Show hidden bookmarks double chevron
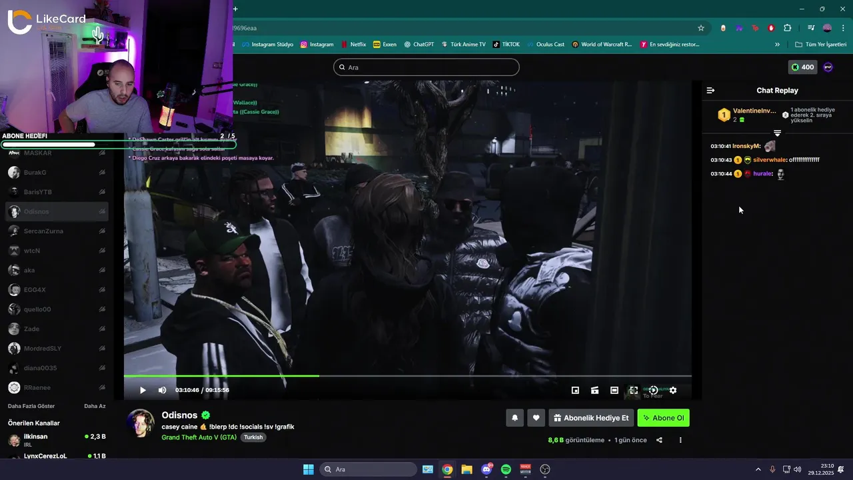 [x=777, y=45]
